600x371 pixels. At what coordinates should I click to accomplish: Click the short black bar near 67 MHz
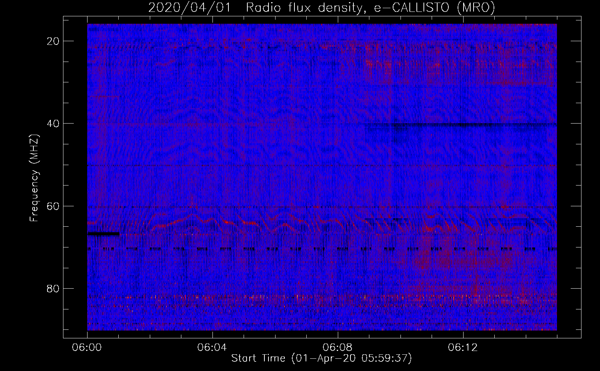[x=103, y=234]
